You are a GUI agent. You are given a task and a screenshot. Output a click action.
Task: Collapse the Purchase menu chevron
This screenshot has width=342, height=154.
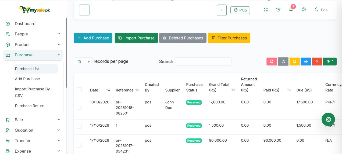(x=59, y=55)
